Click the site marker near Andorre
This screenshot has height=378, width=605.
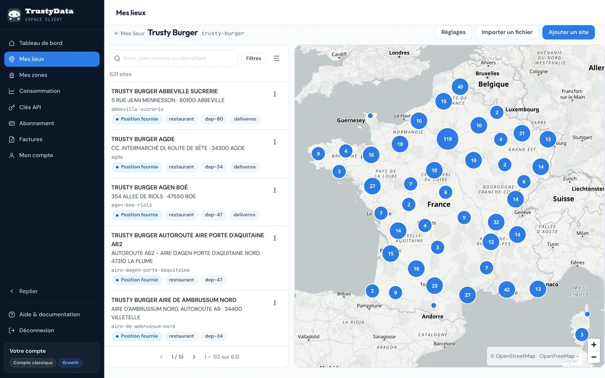point(434,305)
